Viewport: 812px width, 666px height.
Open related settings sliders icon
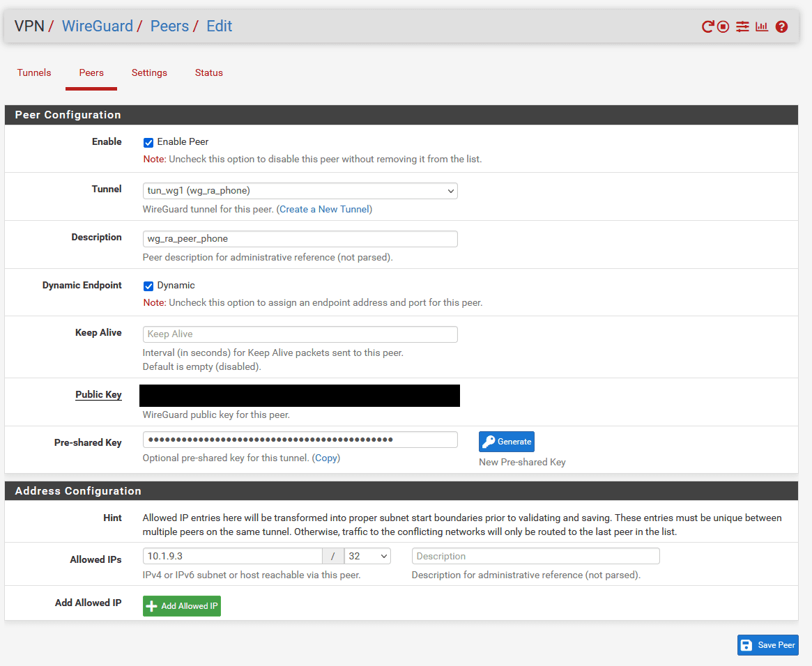tap(742, 26)
